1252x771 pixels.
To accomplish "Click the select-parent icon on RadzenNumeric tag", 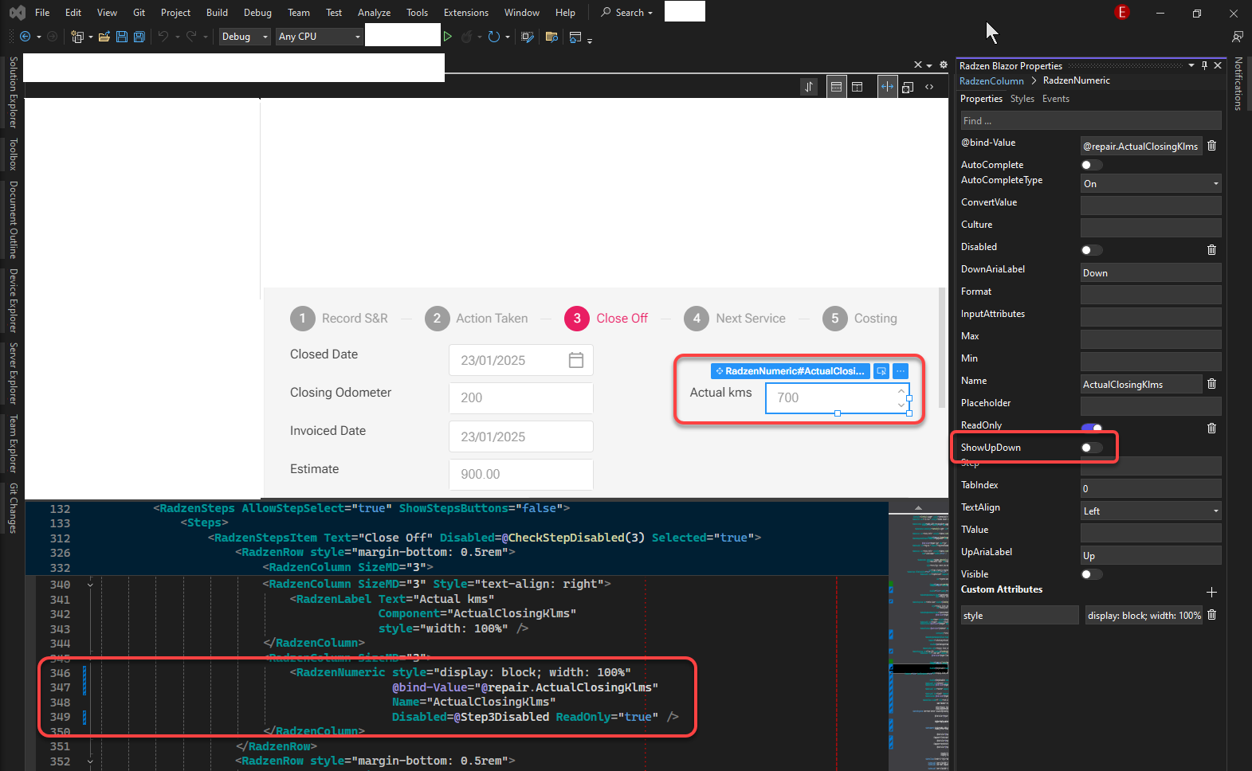I will click(x=881, y=371).
